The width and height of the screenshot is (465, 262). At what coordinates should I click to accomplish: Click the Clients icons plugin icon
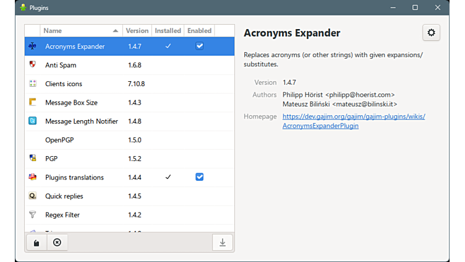pyautogui.click(x=33, y=84)
